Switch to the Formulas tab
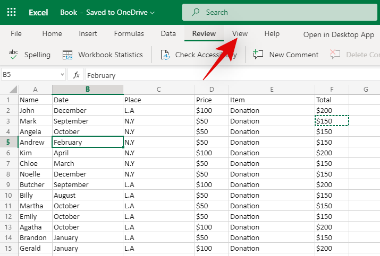This screenshot has height=256, width=380. pyautogui.click(x=129, y=33)
